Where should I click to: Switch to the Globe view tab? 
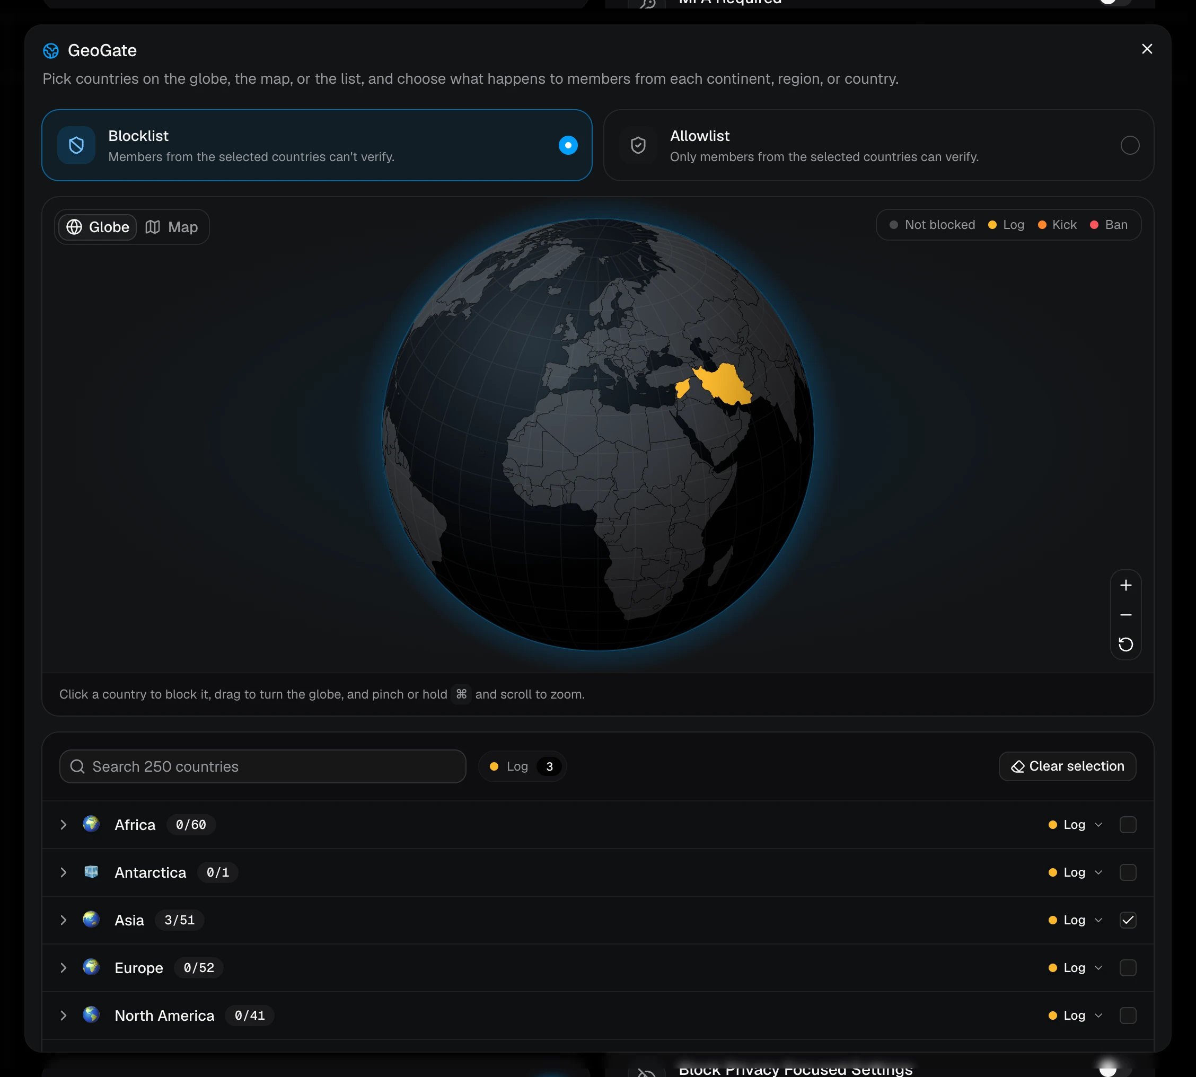pos(98,227)
